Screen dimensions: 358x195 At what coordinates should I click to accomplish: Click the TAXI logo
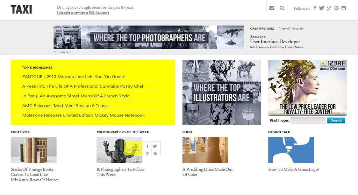(21, 9)
